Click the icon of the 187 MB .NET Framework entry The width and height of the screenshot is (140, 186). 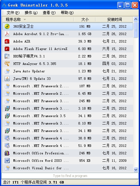tap(7, 86)
